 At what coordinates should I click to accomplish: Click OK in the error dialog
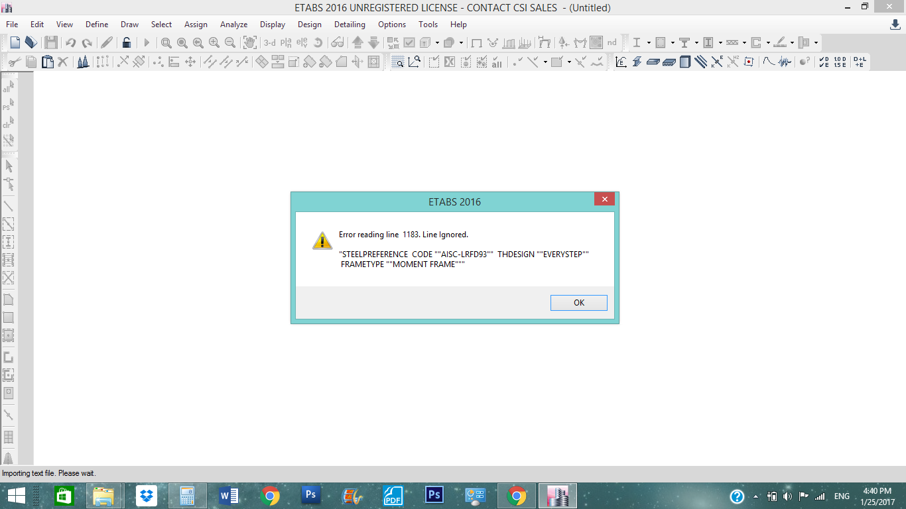point(578,302)
